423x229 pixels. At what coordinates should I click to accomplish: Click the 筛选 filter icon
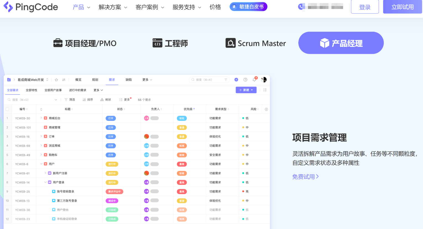[66, 100]
